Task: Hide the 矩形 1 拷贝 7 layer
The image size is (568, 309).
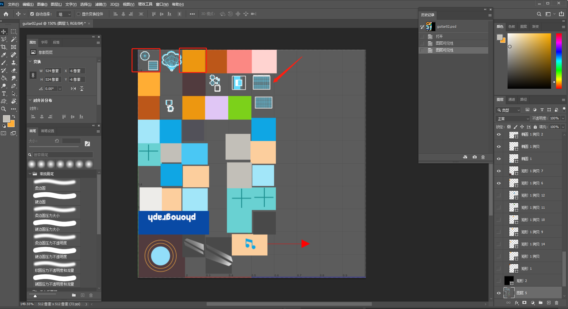Action: [499, 171]
